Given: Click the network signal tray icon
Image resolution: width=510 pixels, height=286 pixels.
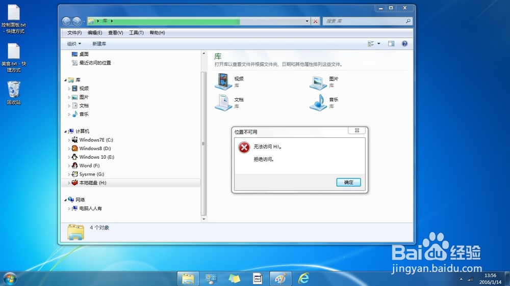Looking at the screenshot, I should click(470, 279).
